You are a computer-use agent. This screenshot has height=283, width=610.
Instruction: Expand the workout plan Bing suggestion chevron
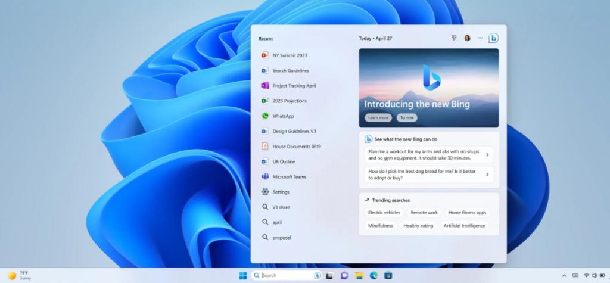pyautogui.click(x=487, y=155)
